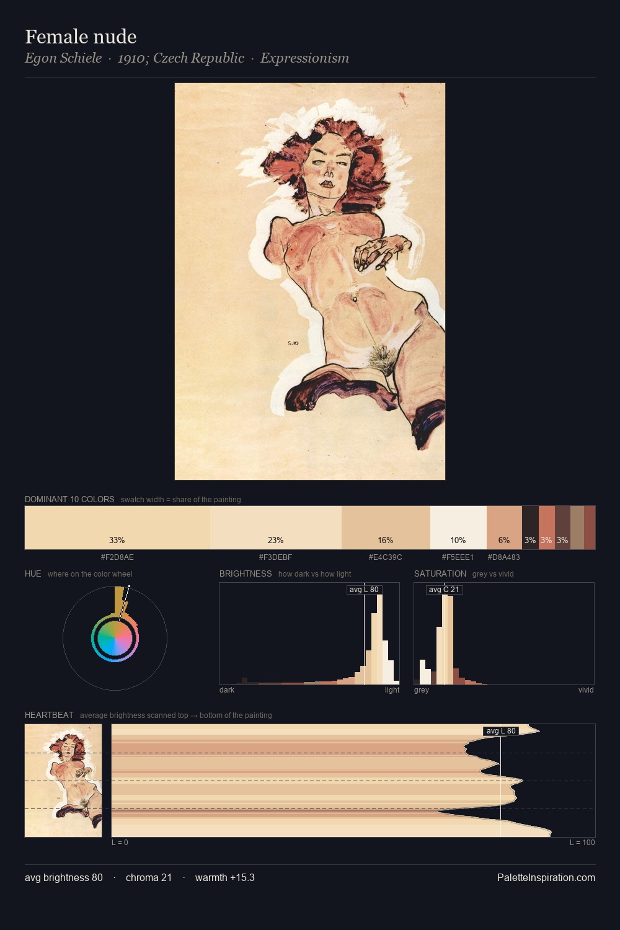This screenshot has width=620, height=930.
Task: Click hex code '#F2D8AE' label
Action: (x=117, y=557)
